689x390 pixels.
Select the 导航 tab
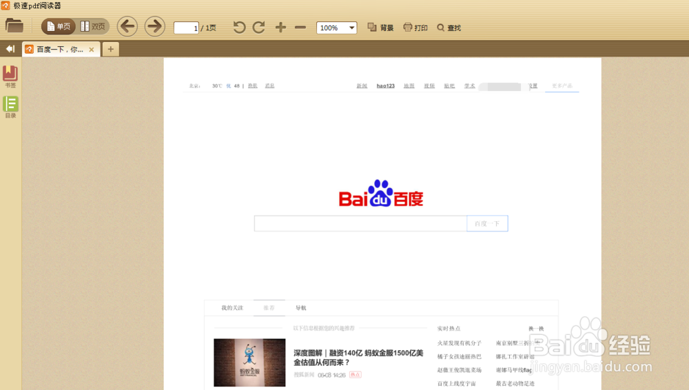pos(301,308)
